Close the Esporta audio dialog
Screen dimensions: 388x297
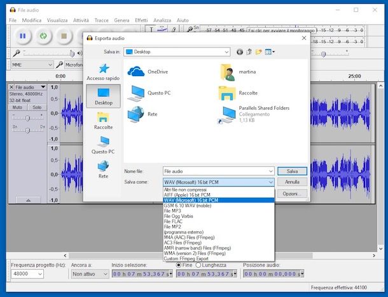click(x=304, y=38)
